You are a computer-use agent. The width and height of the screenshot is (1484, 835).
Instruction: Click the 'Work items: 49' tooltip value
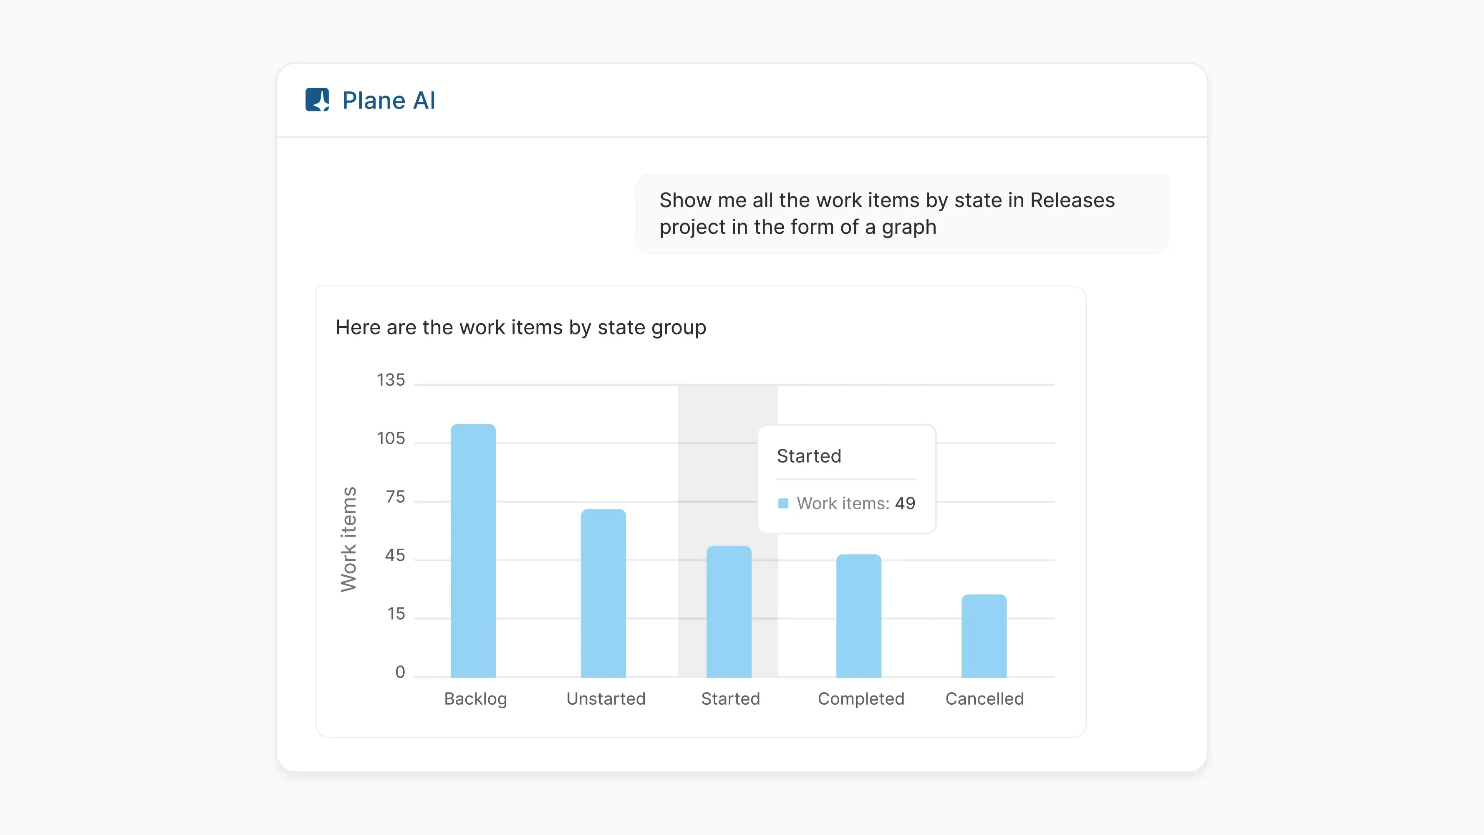pos(856,504)
